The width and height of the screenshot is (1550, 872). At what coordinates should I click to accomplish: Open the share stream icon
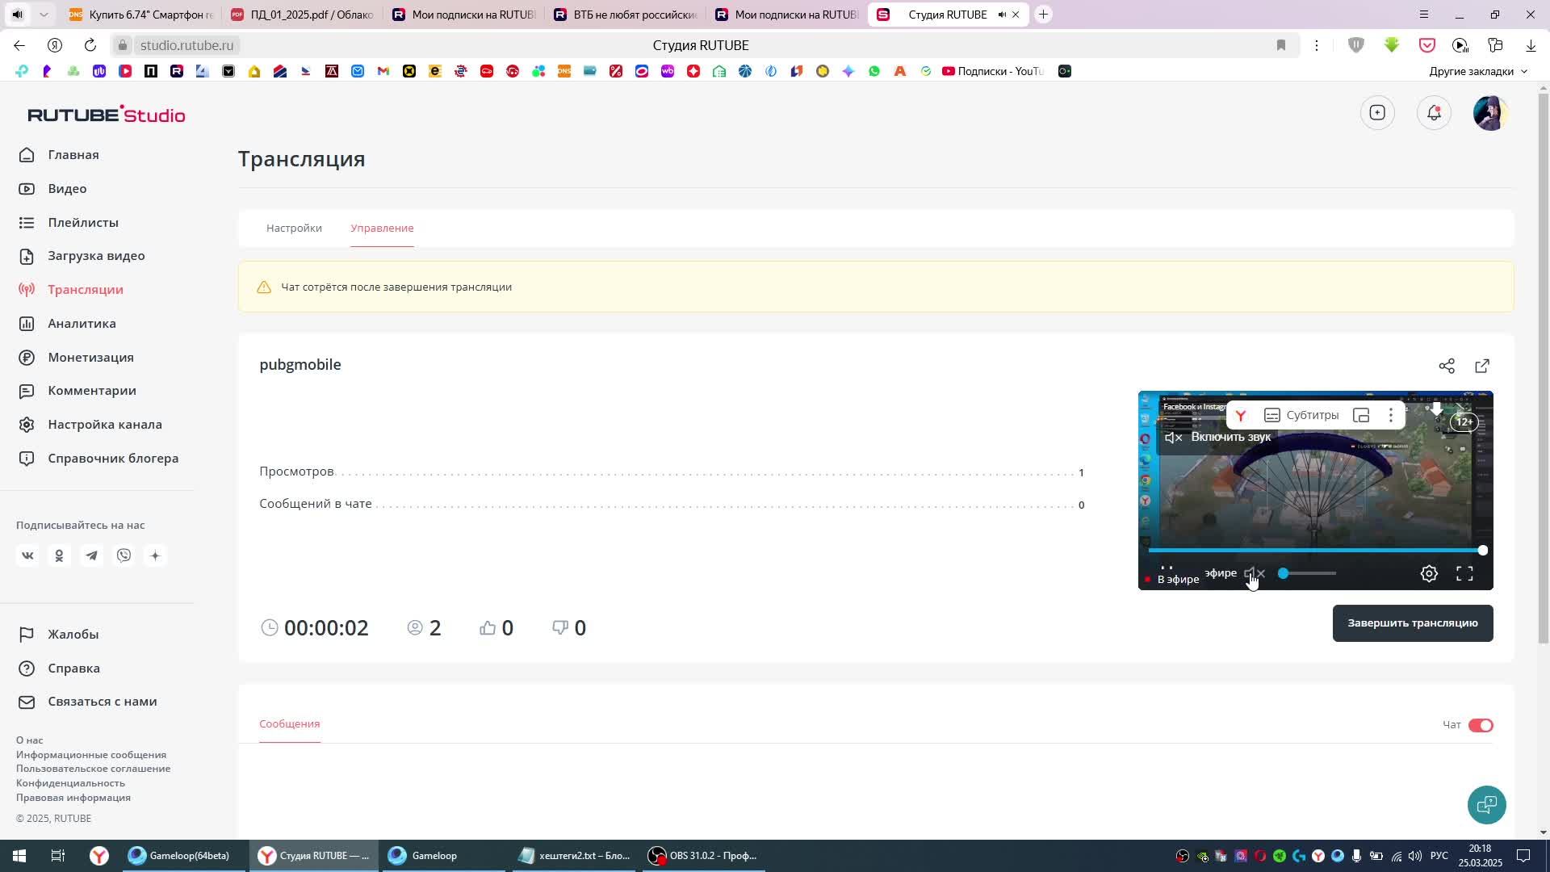pos(1446,367)
